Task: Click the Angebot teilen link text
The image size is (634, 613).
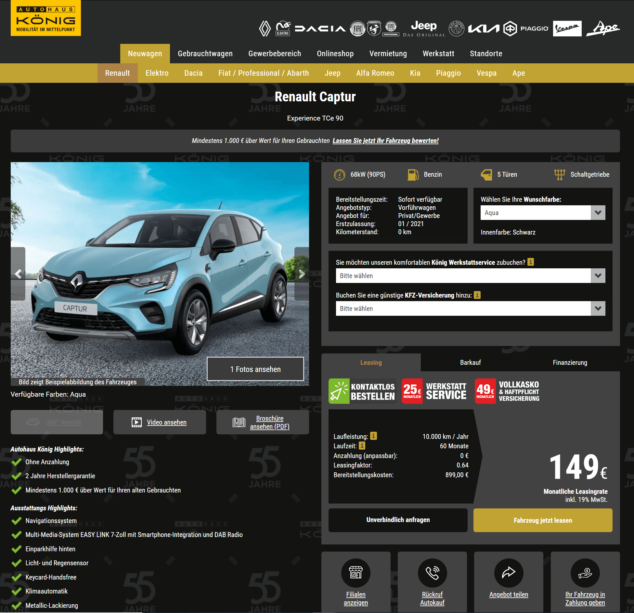Action: tap(509, 594)
